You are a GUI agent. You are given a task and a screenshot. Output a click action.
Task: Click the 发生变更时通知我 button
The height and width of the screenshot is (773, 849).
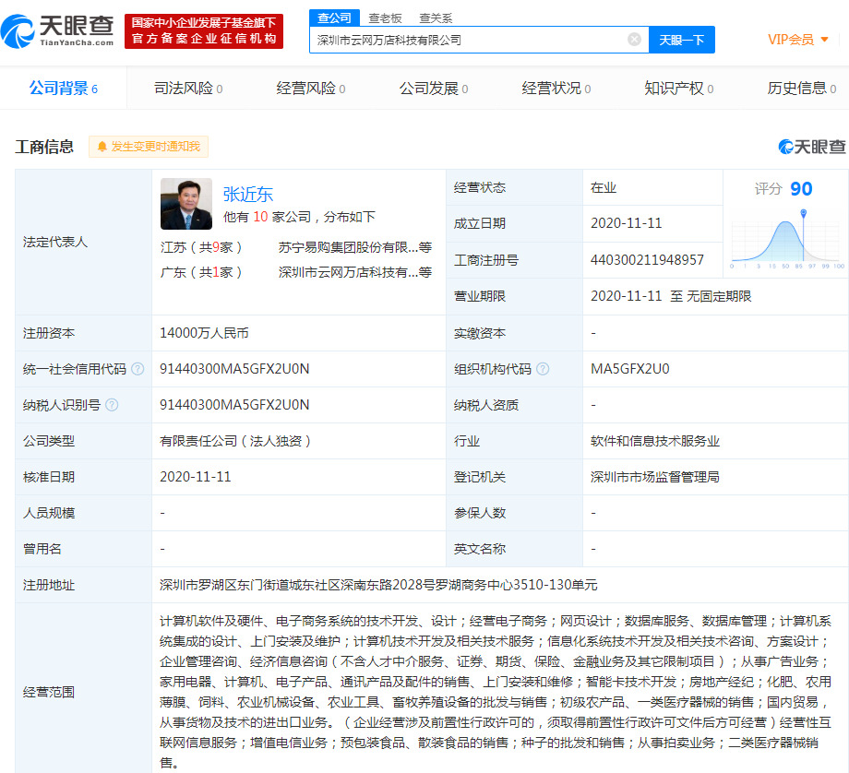149,147
